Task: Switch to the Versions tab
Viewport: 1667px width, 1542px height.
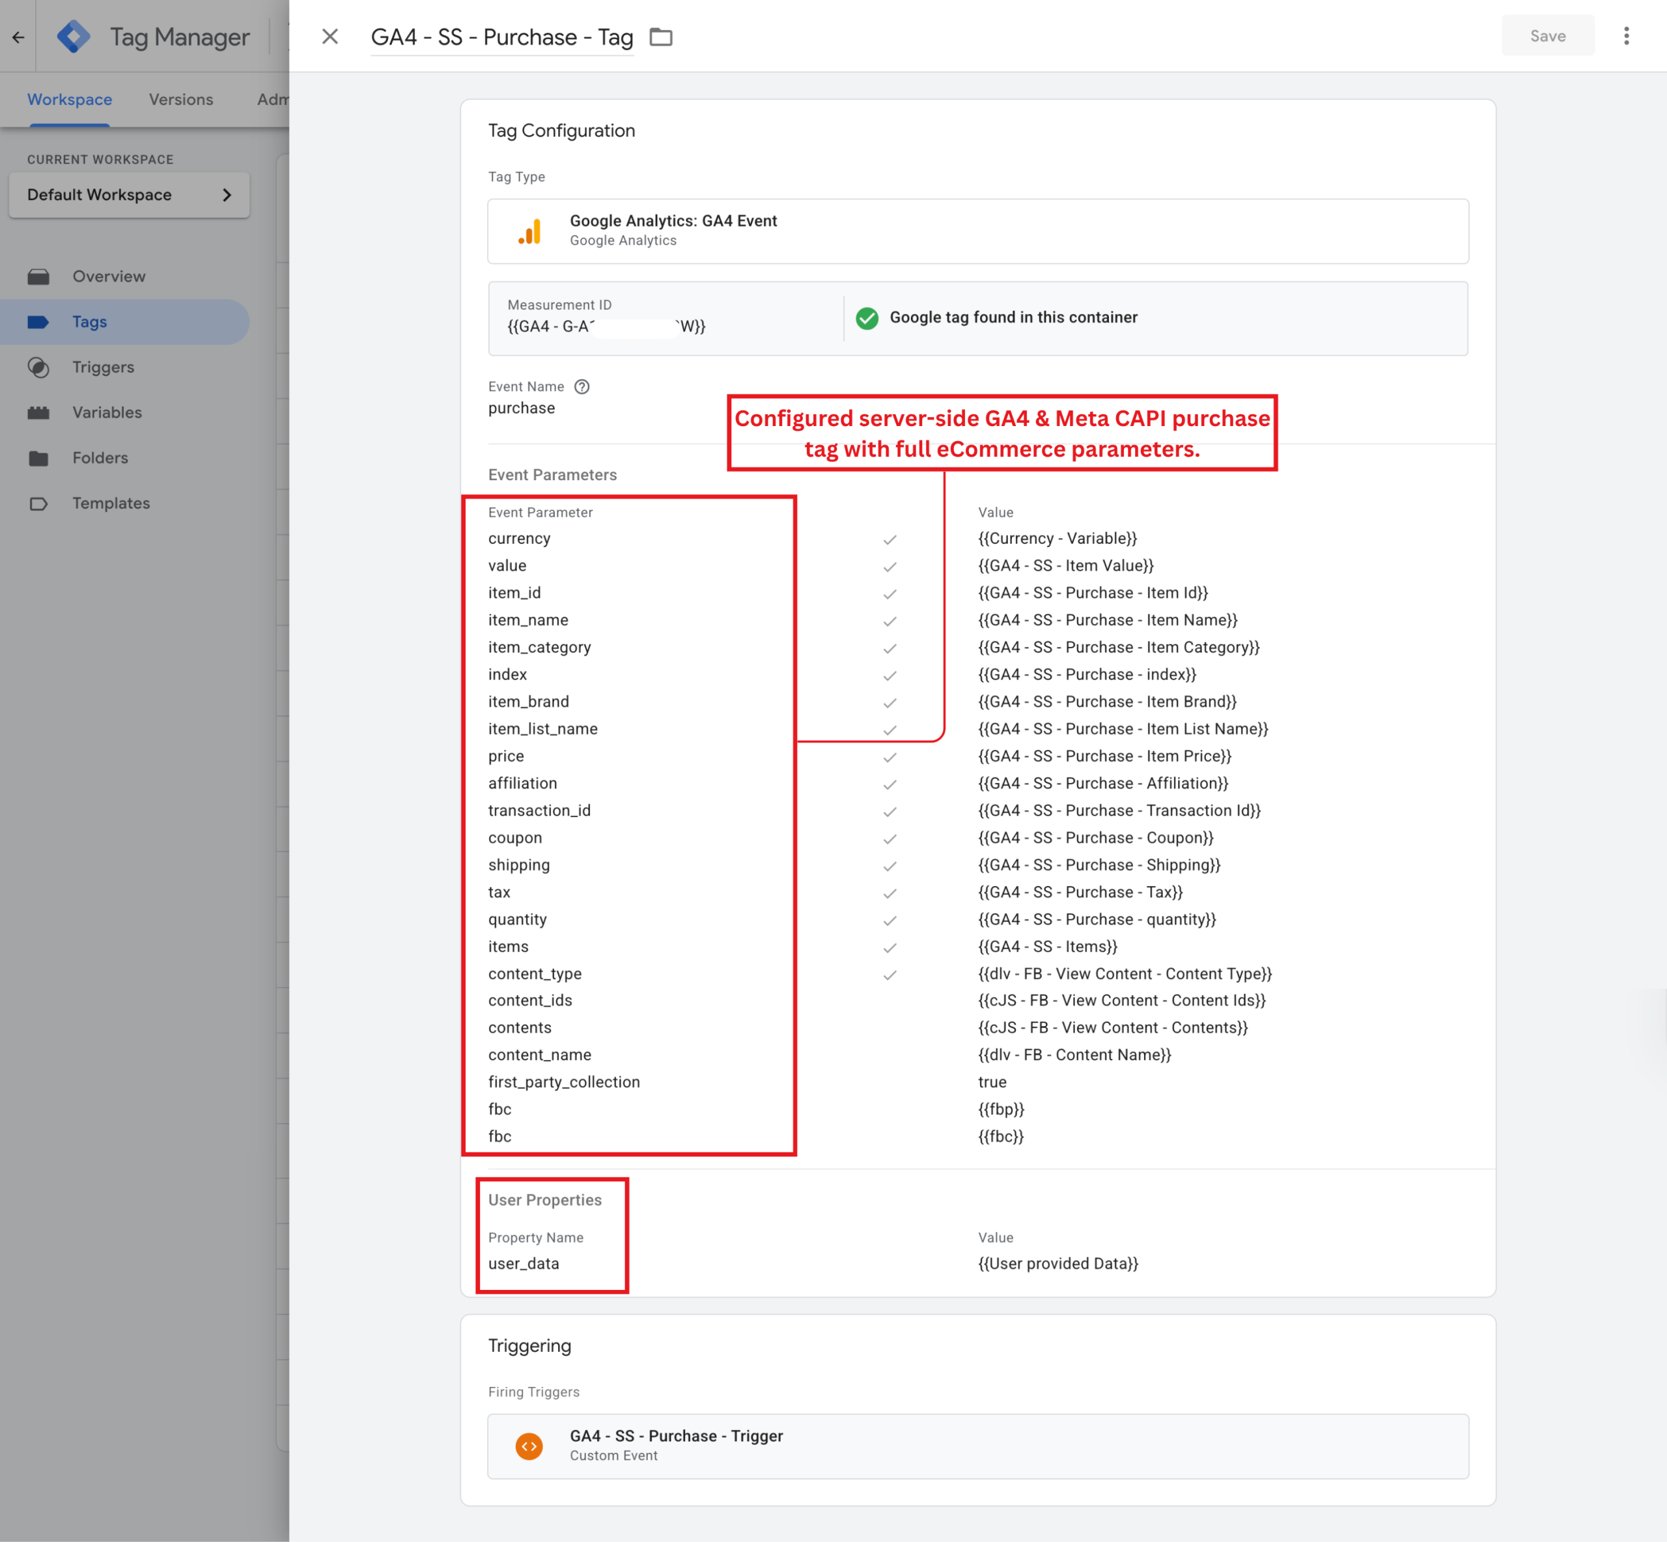Action: (181, 99)
